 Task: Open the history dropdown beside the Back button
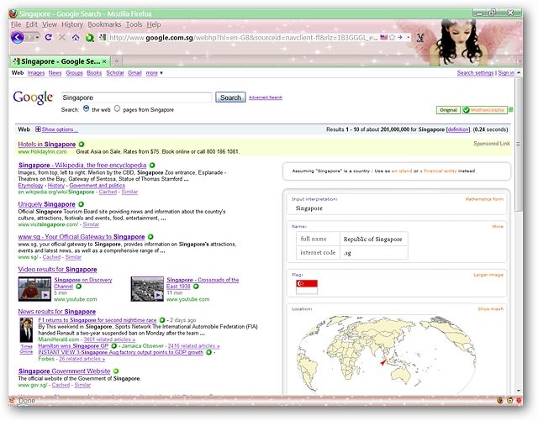(37, 37)
